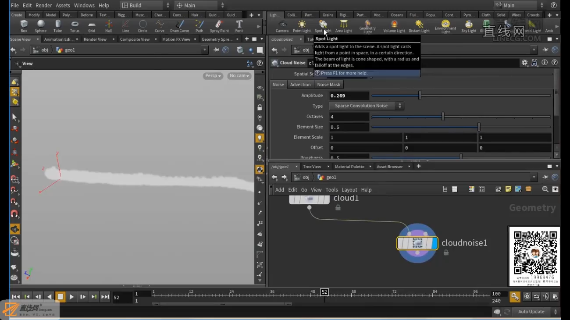This screenshot has height=320, width=570.
Task: Open the Material Palette pane tab
Action: pos(349,167)
